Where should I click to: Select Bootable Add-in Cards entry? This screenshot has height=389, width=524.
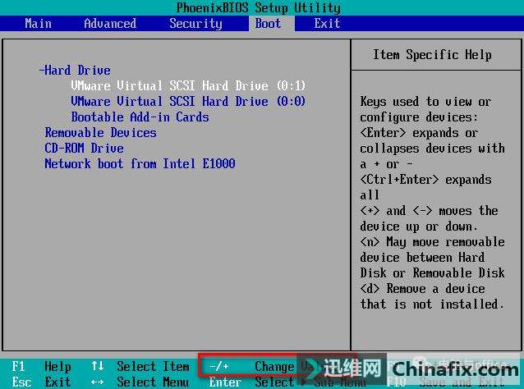point(140,117)
